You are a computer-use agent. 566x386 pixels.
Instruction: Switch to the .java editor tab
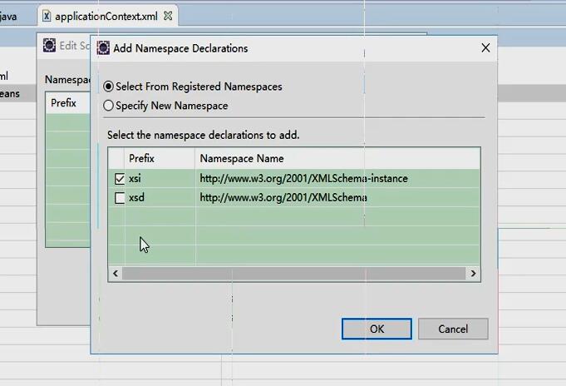(8, 17)
